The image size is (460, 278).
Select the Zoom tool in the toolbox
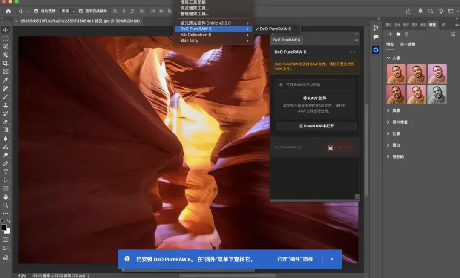[x=5, y=205]
